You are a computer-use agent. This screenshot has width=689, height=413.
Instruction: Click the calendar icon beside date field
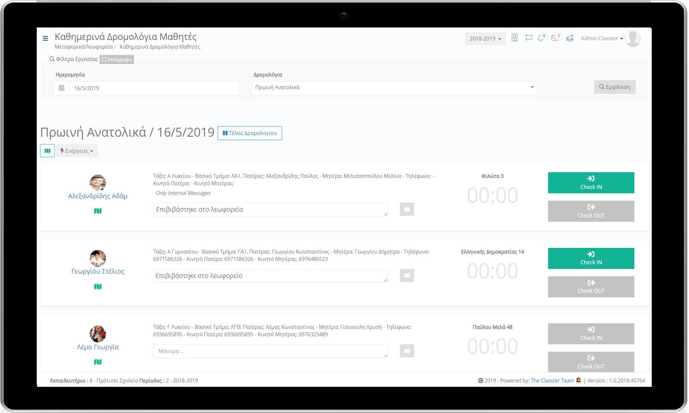click(61, 88)
